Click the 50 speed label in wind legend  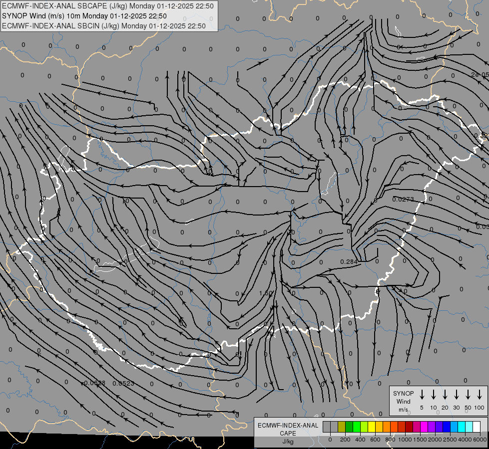tap(468, 408)
